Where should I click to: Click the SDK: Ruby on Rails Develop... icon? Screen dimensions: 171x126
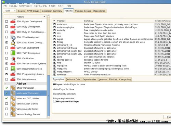(x=13, y=32)
